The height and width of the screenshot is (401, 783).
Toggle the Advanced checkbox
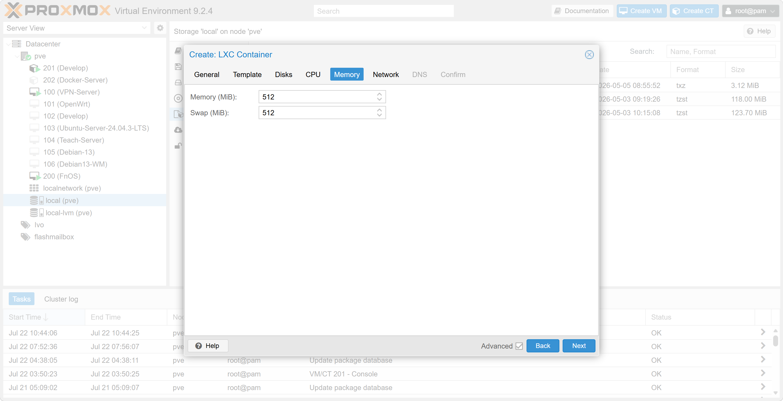519,346
